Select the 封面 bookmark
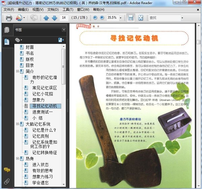The width and height of the screenshot is (202, 189). point(30,47)
